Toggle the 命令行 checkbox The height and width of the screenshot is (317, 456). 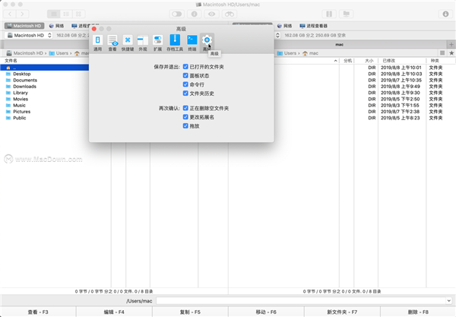point(185,84)
